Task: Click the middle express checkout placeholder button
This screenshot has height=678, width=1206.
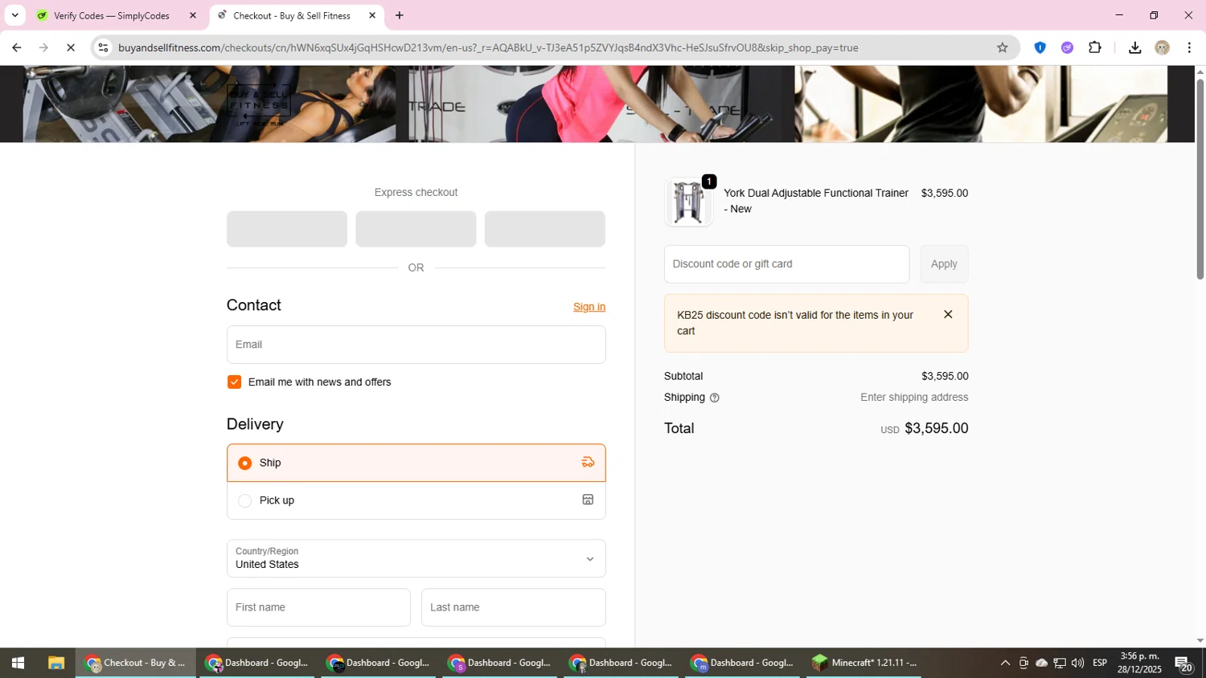Action: click(x=416, y=229)
